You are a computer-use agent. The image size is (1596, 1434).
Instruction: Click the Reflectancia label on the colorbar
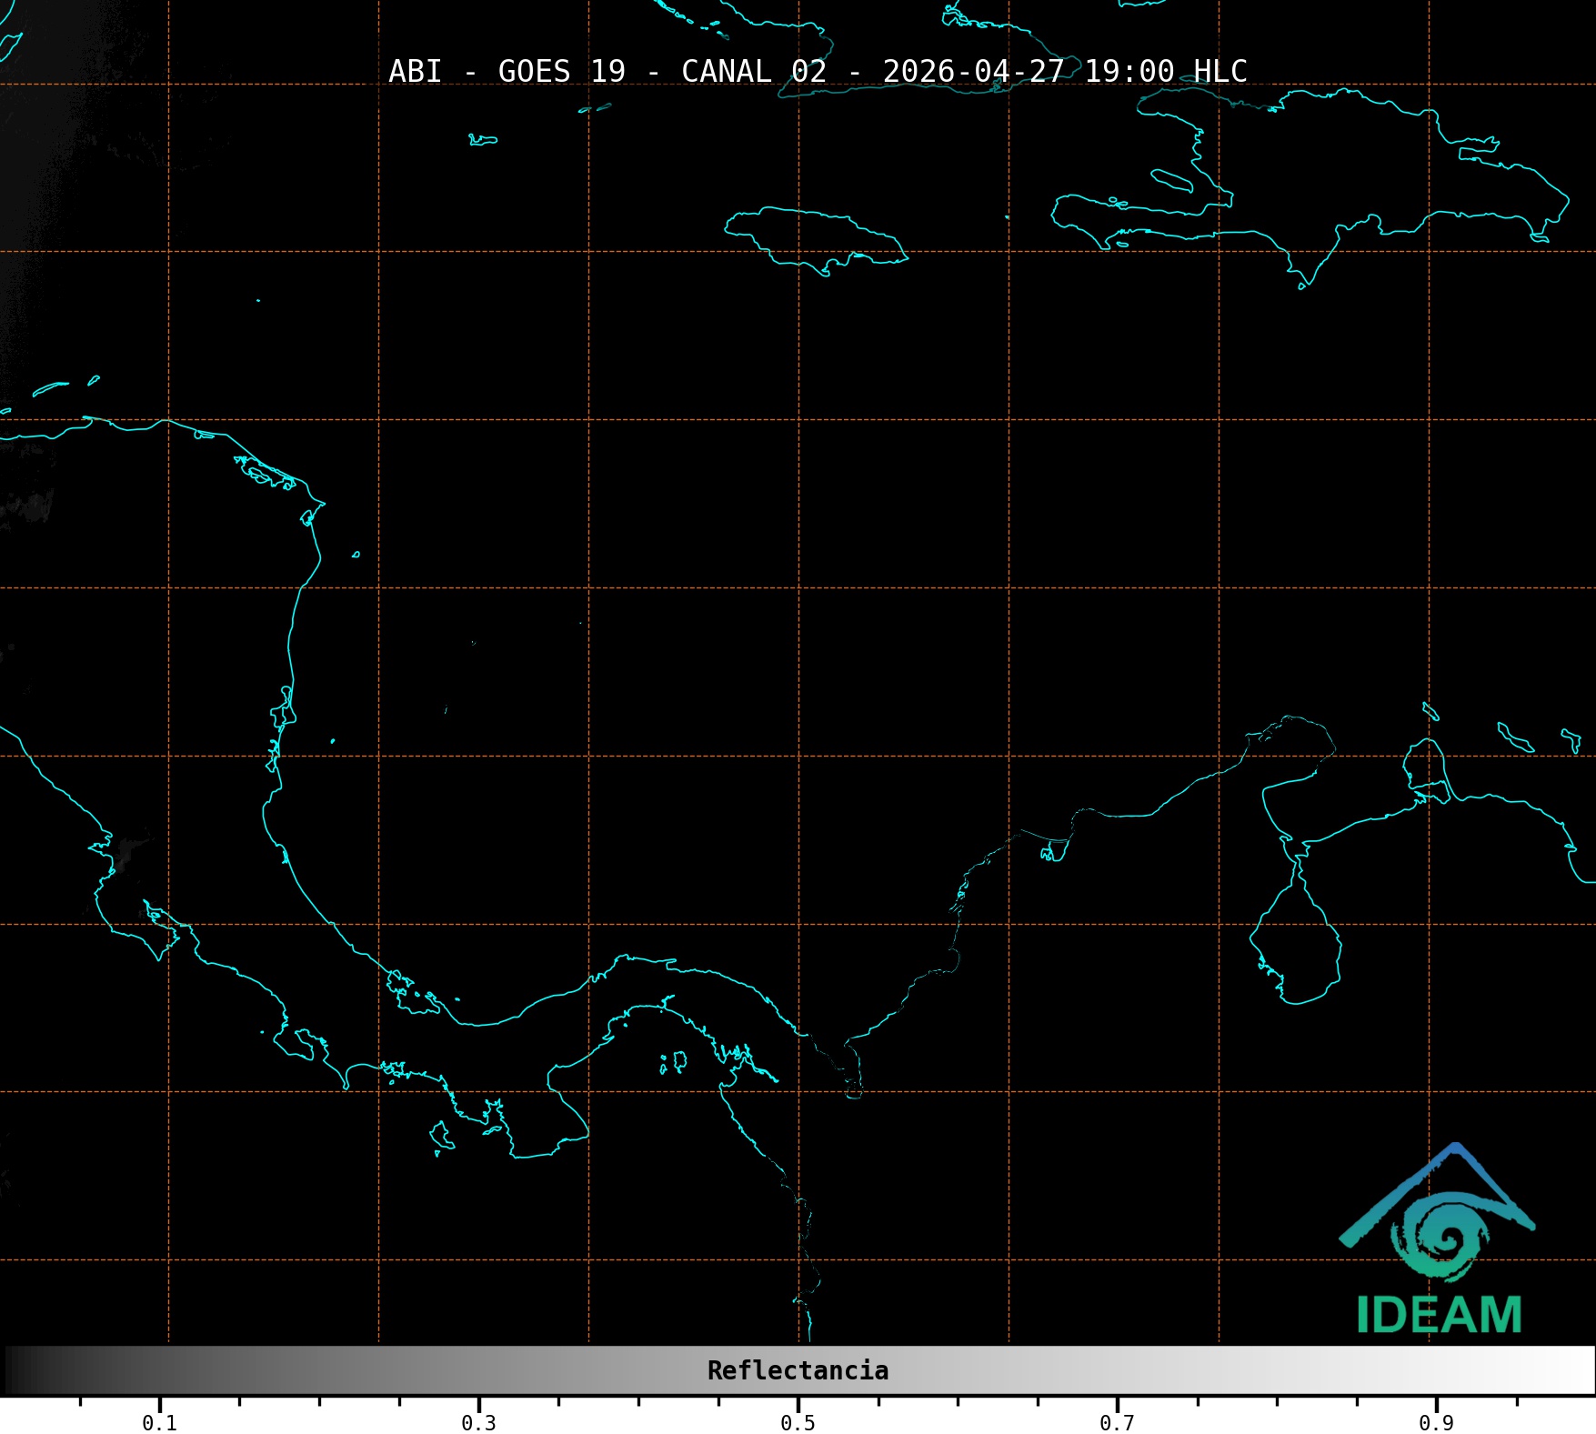[798, 1370]
